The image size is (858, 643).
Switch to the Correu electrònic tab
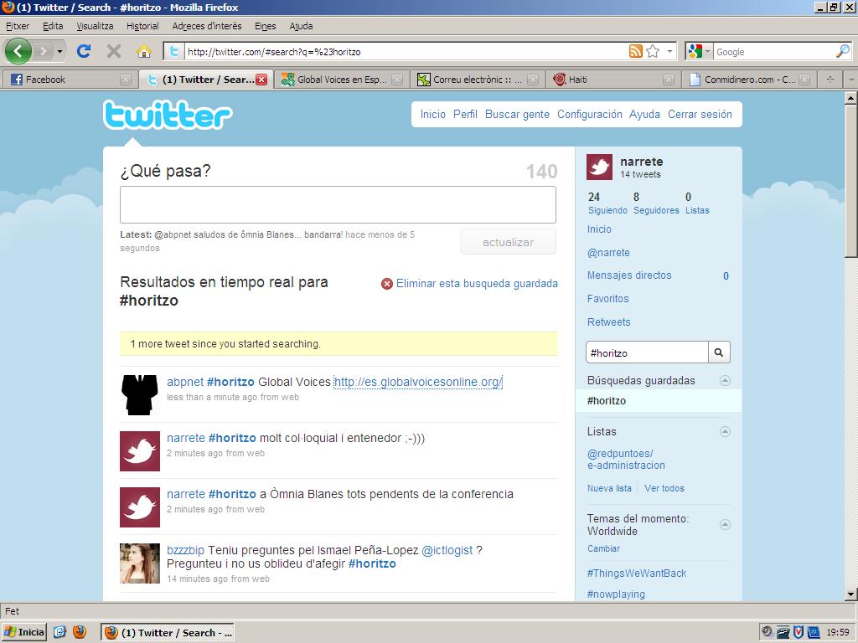[475, 80]
